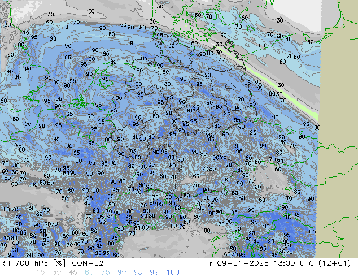
Task: Click the "RH 700 hPa [%]" map title
Action: (x=33, y=263)
